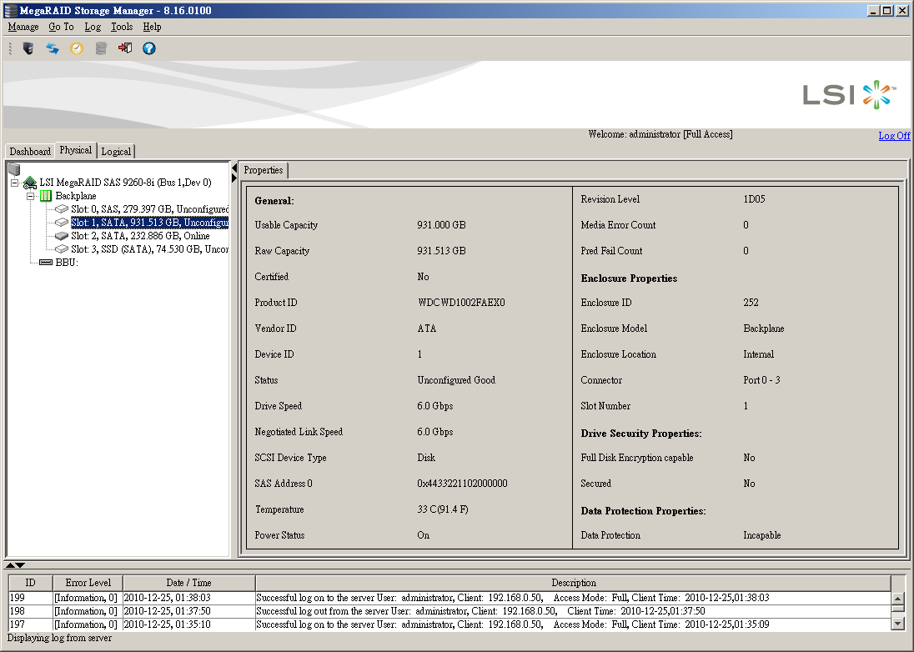Click the LSI MegaRAID controller icon in the tree

30,183
